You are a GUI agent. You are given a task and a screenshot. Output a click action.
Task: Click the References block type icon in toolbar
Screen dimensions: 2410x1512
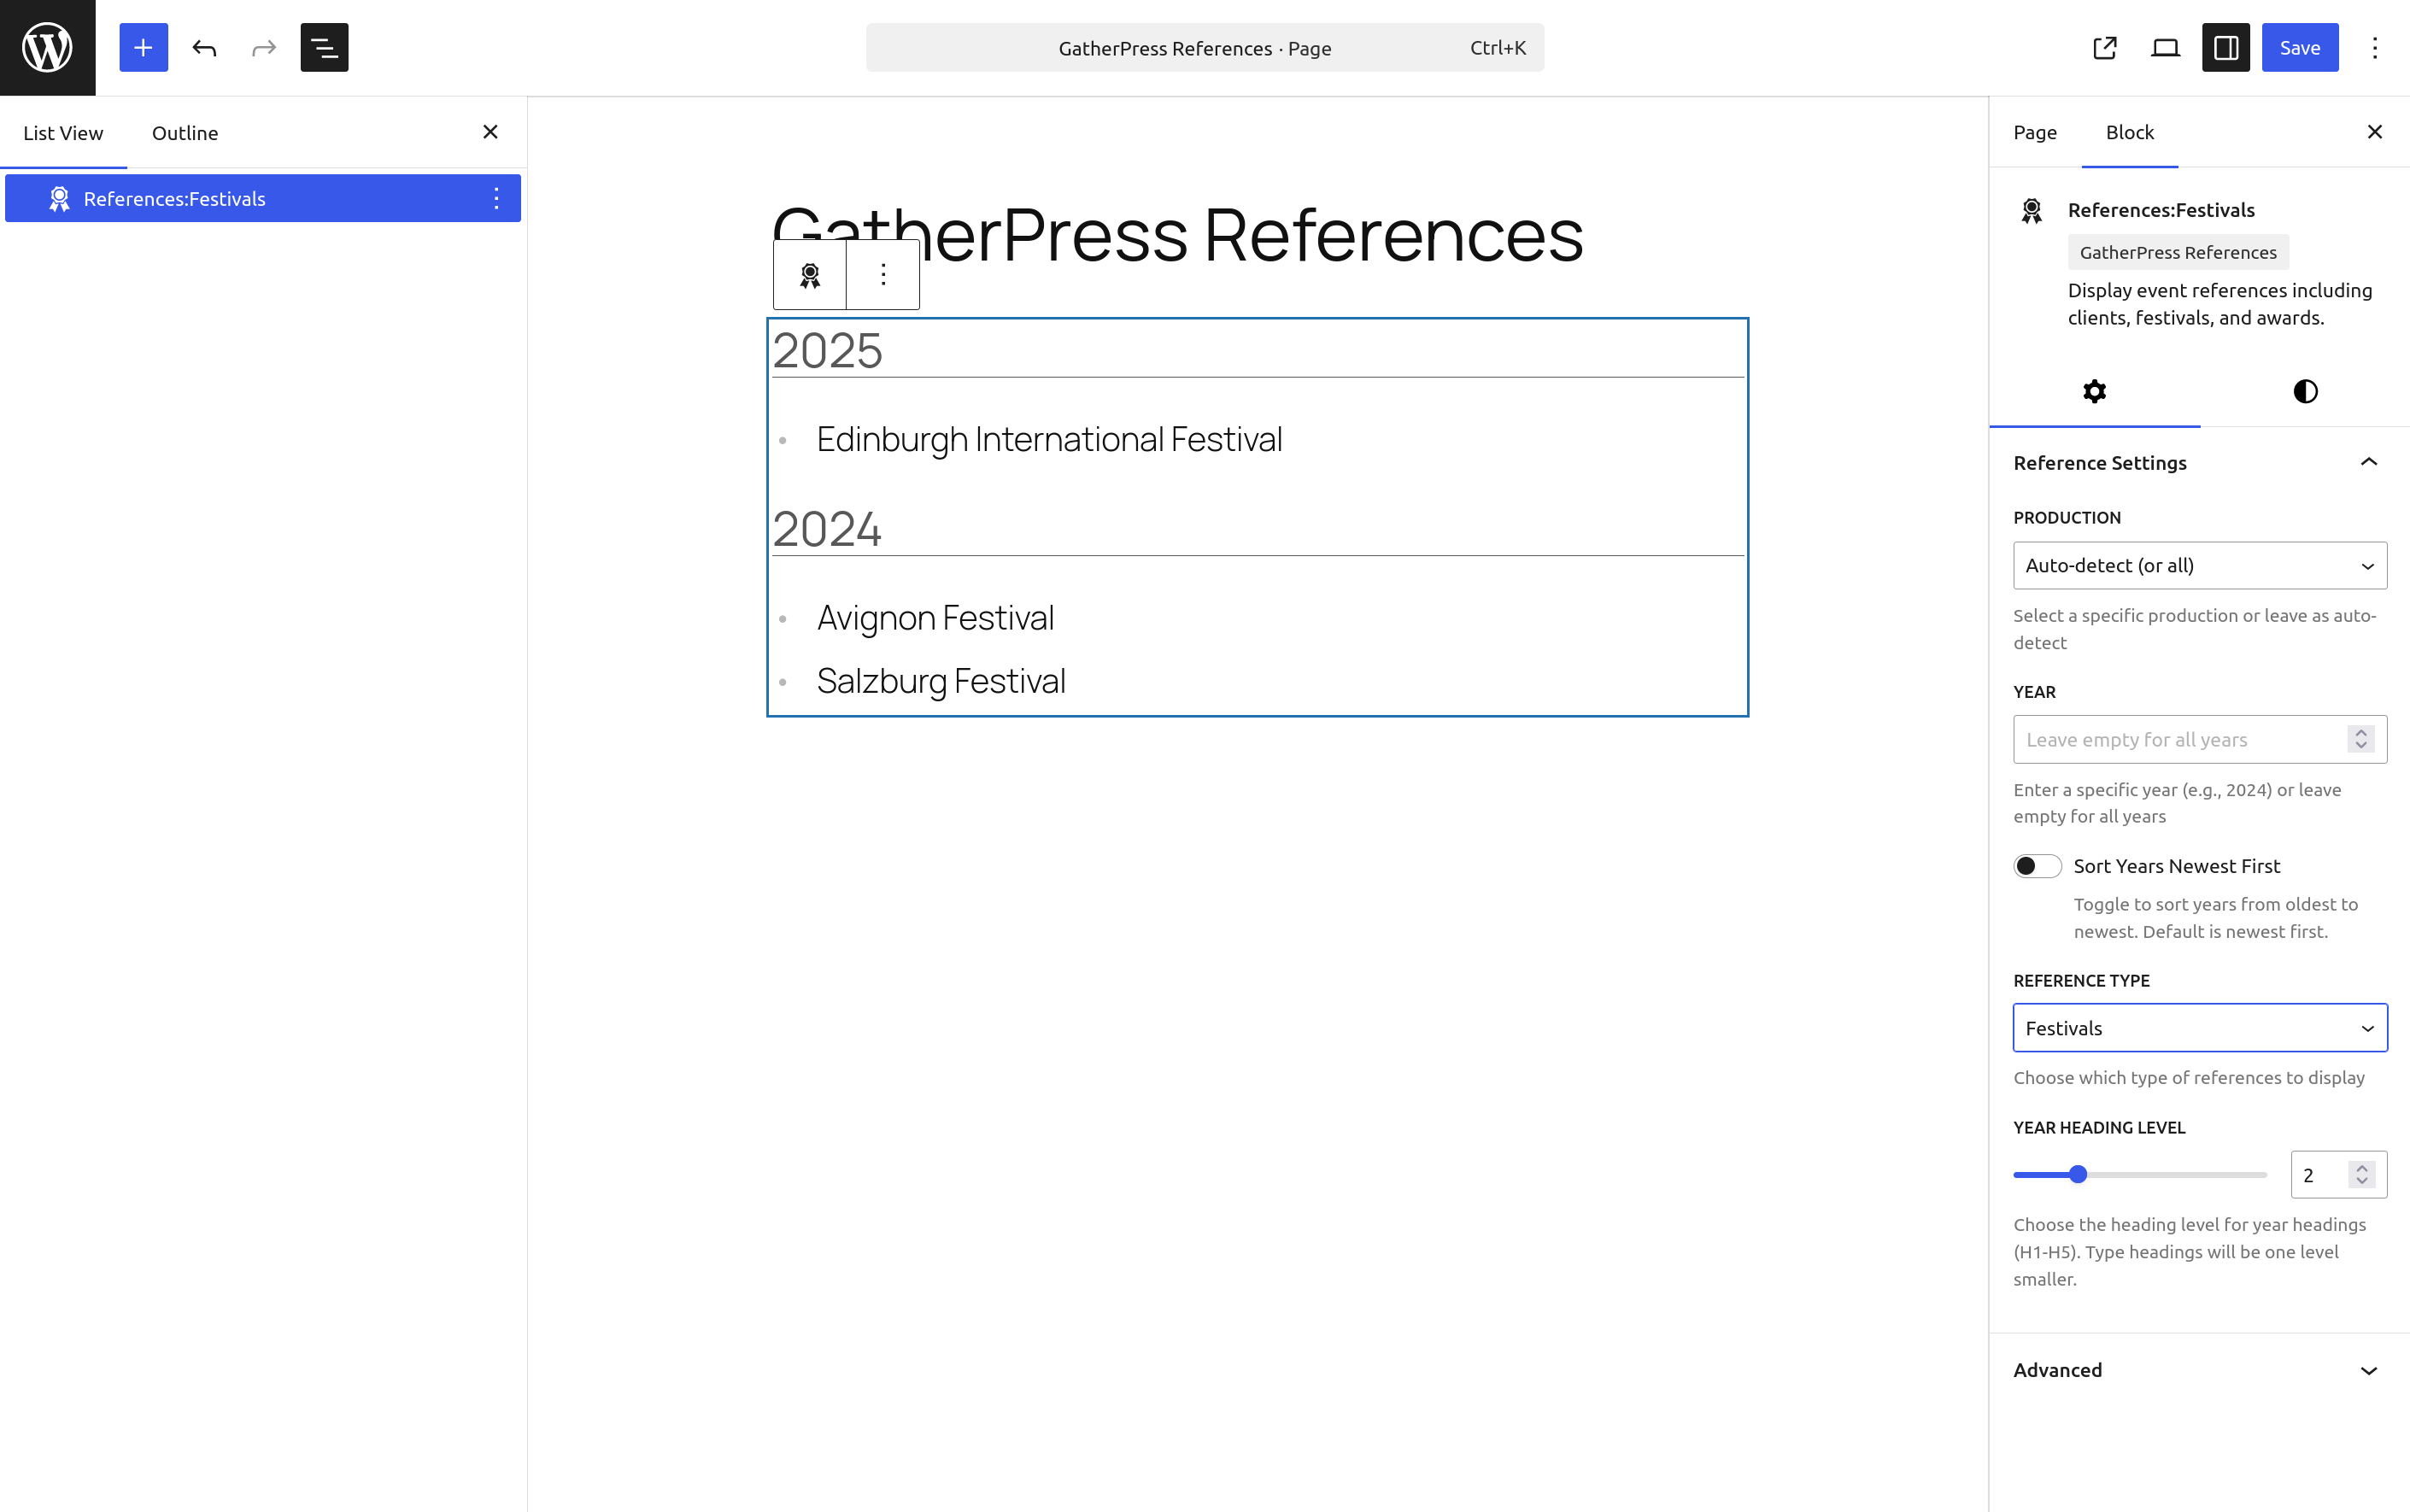click(810, 275)
